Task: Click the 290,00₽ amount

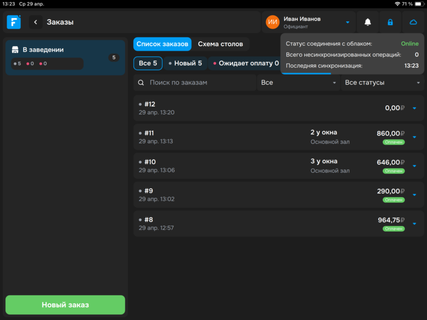Action: (391, 191)
